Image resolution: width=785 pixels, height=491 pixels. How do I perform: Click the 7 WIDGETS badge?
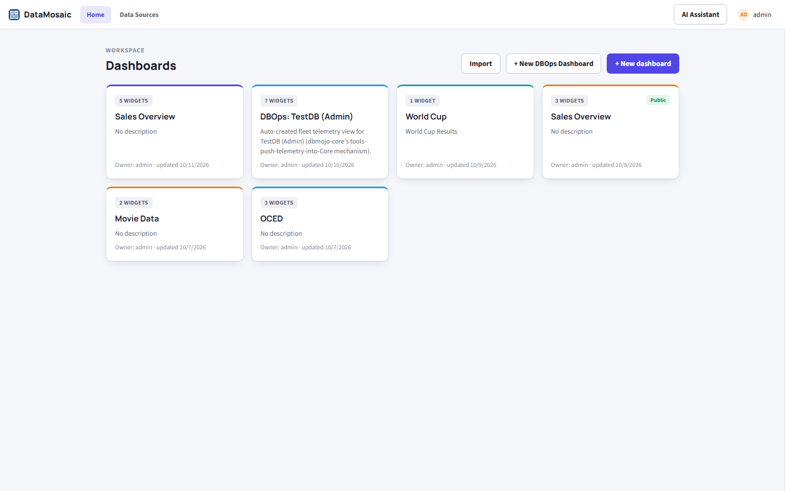tap(279, 101)
